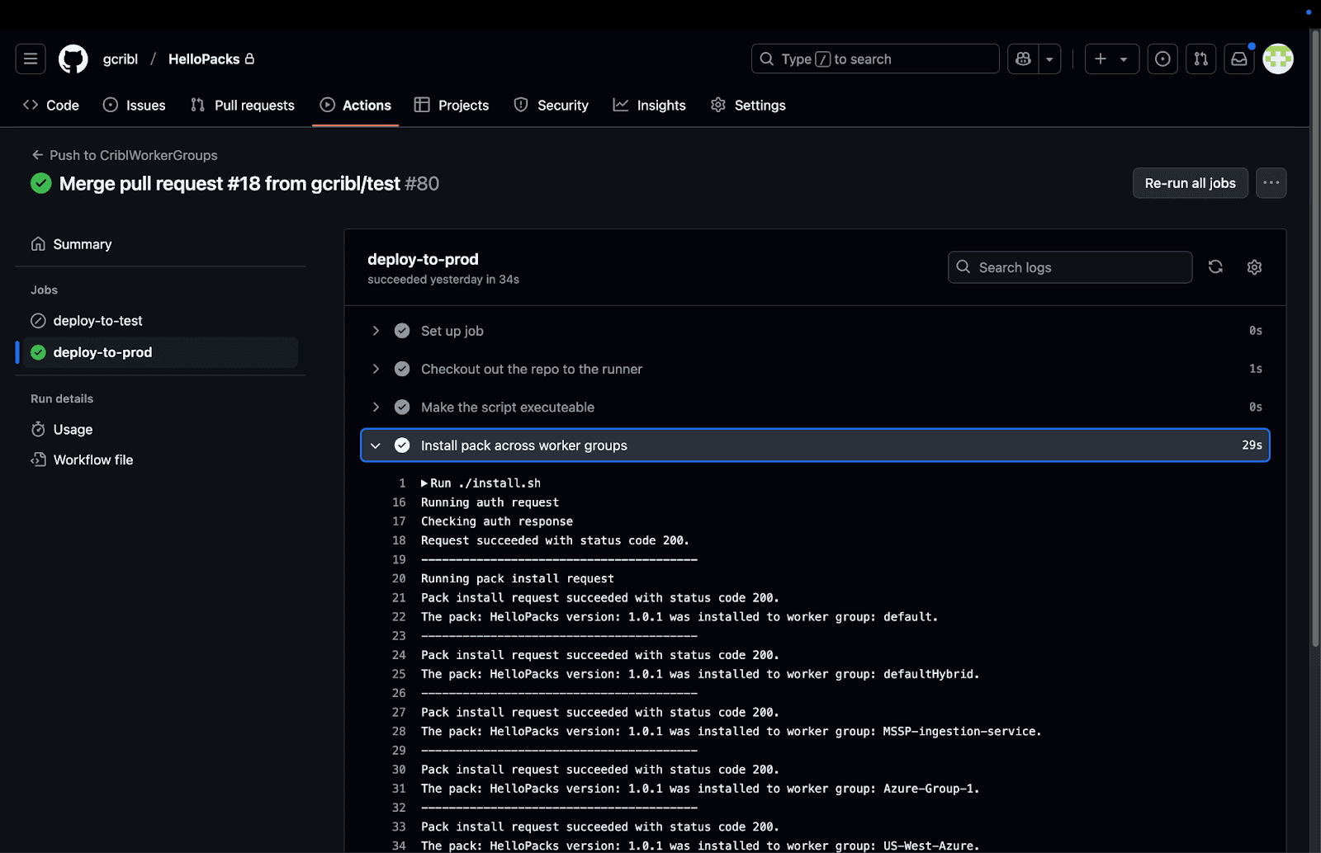This screenshot has height=853, width=1321.
Task: Click Re-run all jobs button
Action: coord(1190,183)
